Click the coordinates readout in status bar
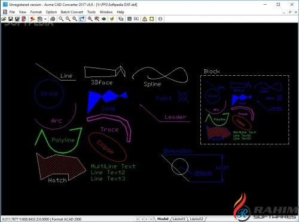This screenshot has width=299, height=222. 26,219
